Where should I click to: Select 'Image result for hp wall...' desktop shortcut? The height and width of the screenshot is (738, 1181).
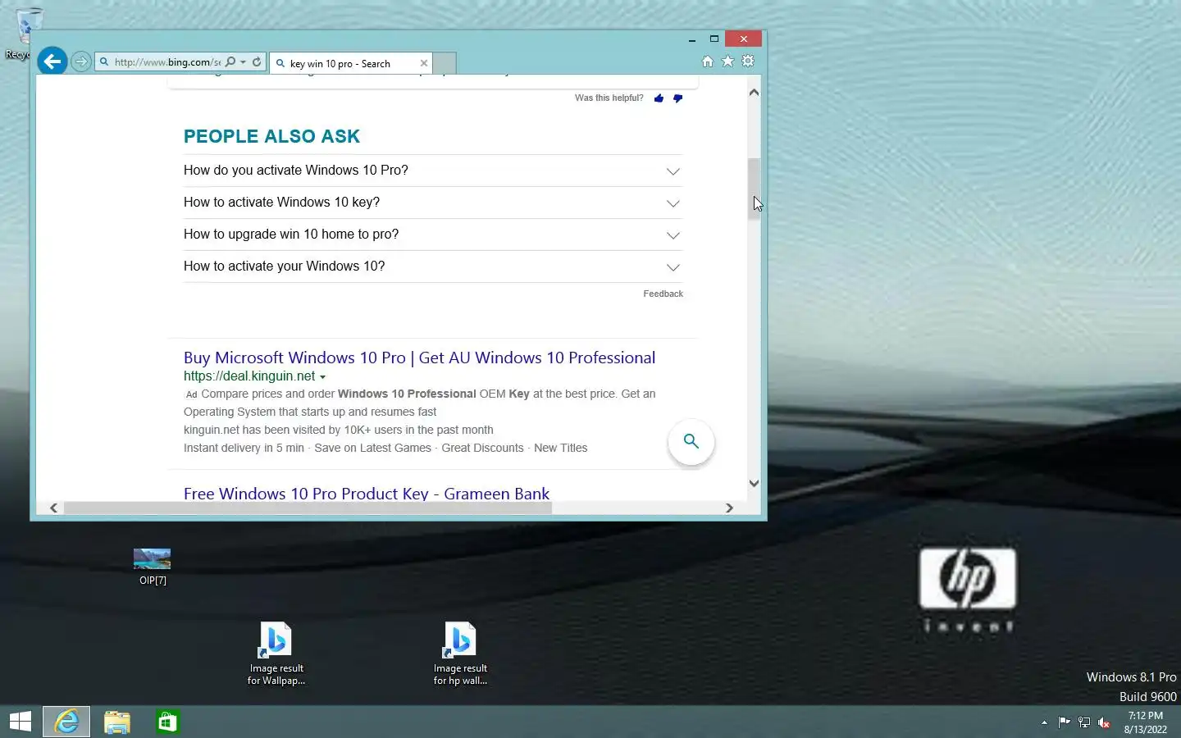click(x=460, y=654)
